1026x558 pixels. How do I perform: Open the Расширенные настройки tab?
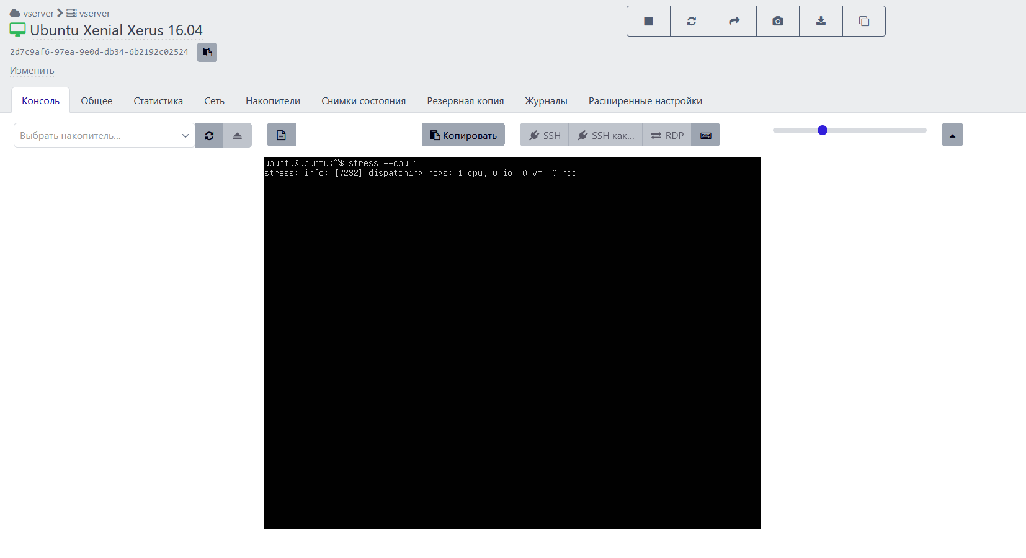645,100
